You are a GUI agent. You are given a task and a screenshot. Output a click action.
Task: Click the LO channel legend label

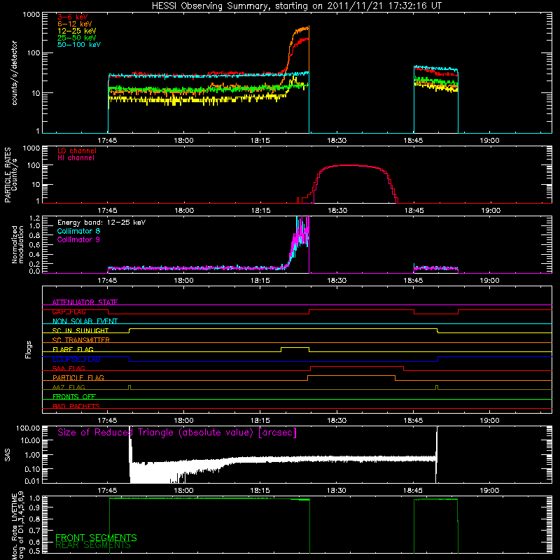(x=77, y=150)
